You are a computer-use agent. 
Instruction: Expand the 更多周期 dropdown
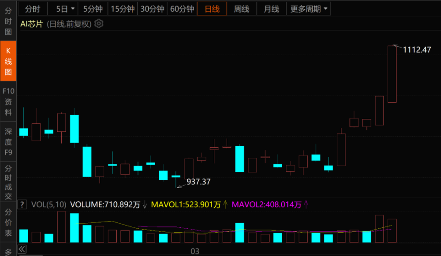click(309, 9)
